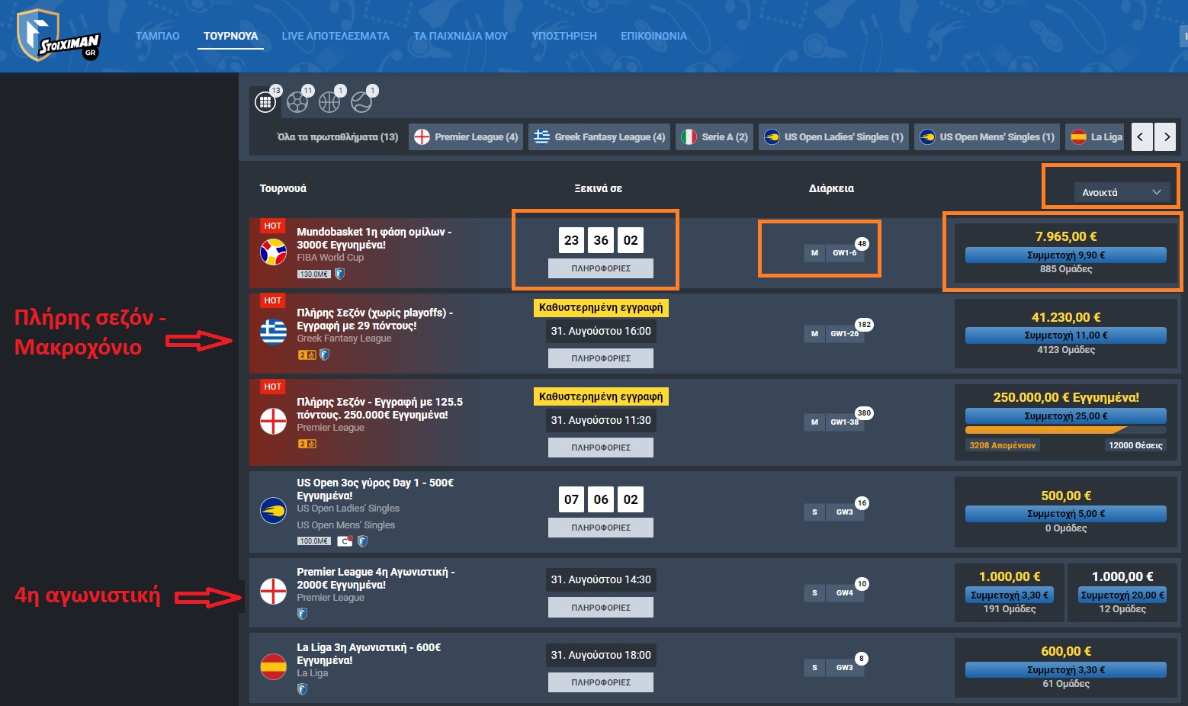Click the Τουρνουά column header
Image resolution: width=1188 pixels, height=706 pixels.
283,188
